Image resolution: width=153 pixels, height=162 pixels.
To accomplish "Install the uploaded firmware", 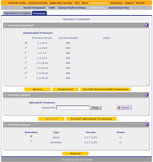I will point(92,119).
